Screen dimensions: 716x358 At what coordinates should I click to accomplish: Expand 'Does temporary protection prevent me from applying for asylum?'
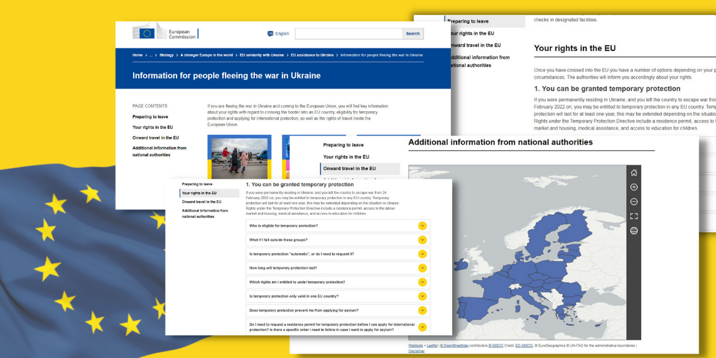point(422,310)
